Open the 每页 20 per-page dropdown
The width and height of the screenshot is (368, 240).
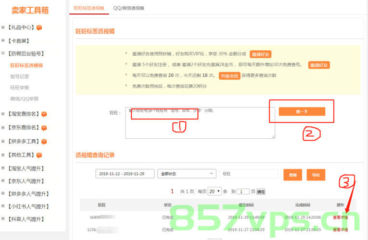pyautogui.click(x=215, y=192)
